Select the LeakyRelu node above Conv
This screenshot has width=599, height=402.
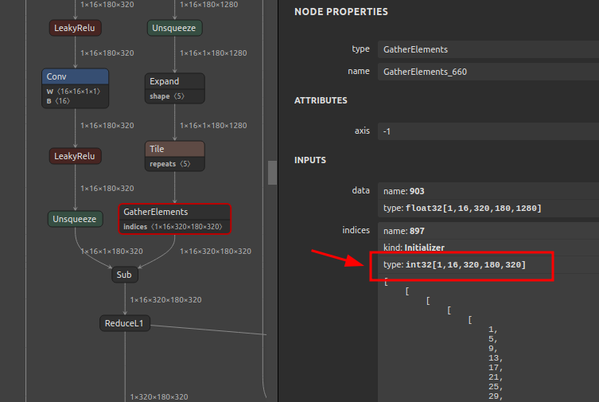tap(75, 28)
